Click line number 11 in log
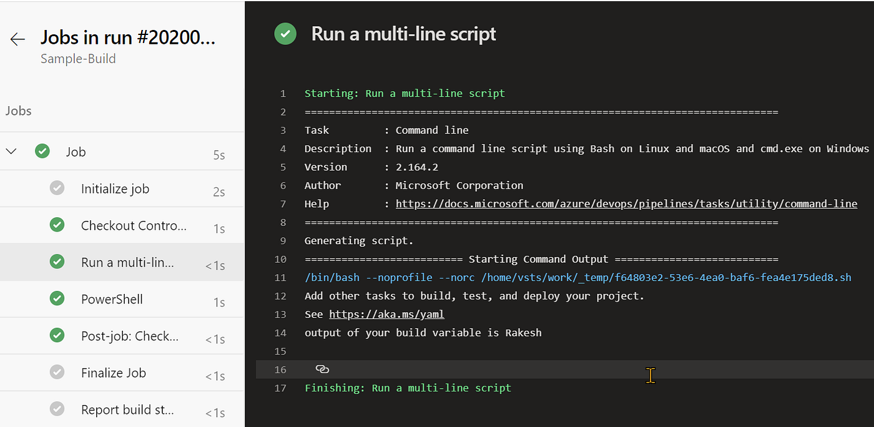 tap(280, 278)
